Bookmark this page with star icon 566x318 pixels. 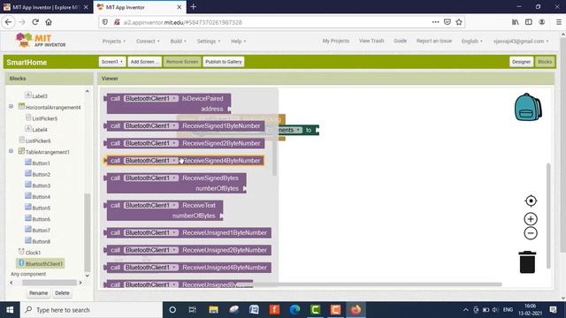tap(459, 22)
